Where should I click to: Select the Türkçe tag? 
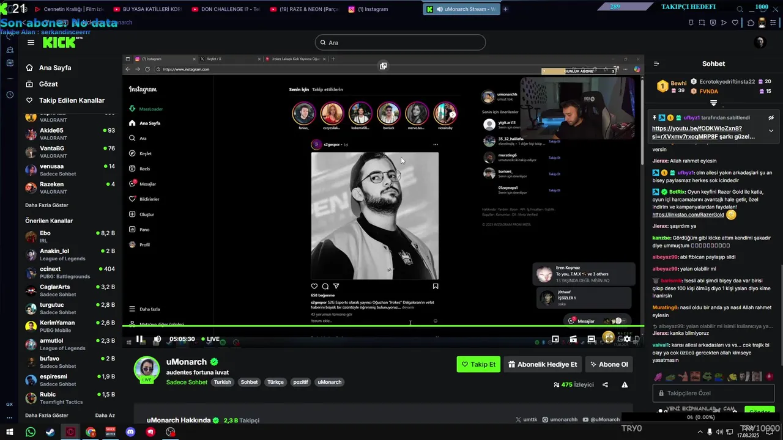275,382
